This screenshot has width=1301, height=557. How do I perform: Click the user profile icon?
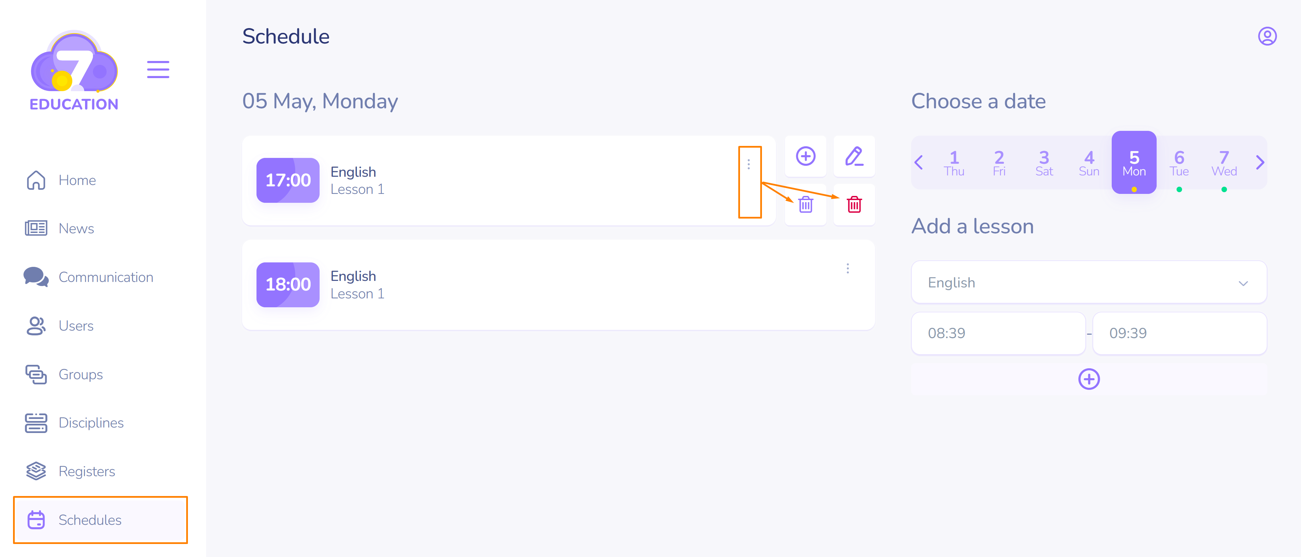(x=1267, y=36)
